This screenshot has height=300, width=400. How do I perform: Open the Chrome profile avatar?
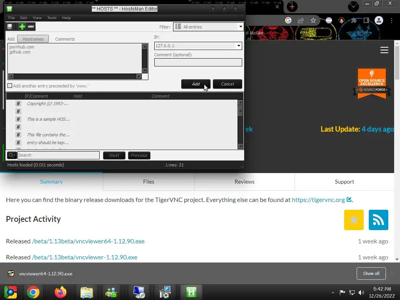pyautogui.click(x=379, y=20)
